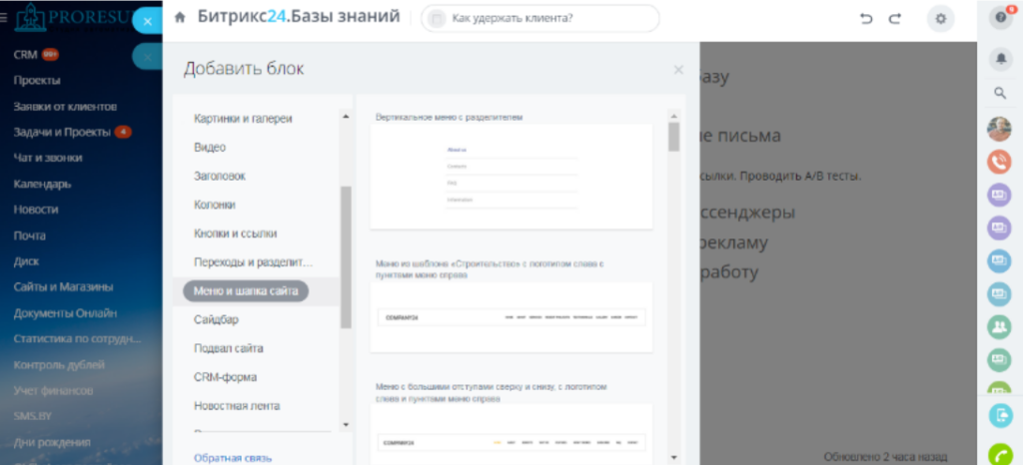Image resolution: width=1023 pixels, height=465 pixels.
Task: Select the Переходы и разделит… category
Action: click(254, 262)
